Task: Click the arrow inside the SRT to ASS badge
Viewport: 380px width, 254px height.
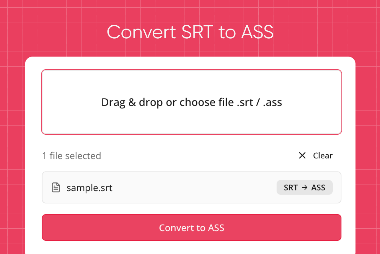Action: click(304, 187)
